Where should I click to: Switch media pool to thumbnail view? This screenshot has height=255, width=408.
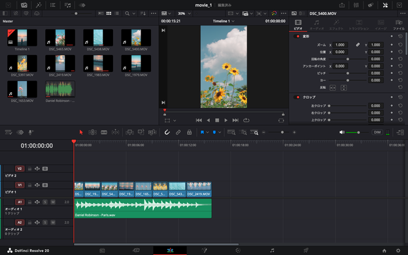point(109,14)
